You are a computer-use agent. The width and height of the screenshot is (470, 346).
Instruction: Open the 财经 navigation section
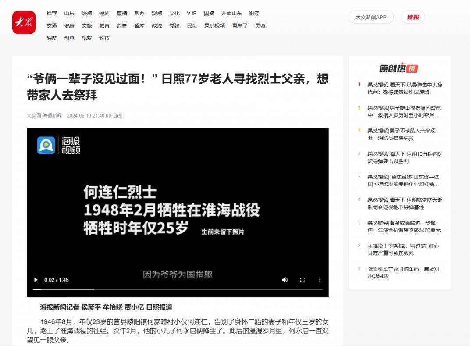[254, 13]
